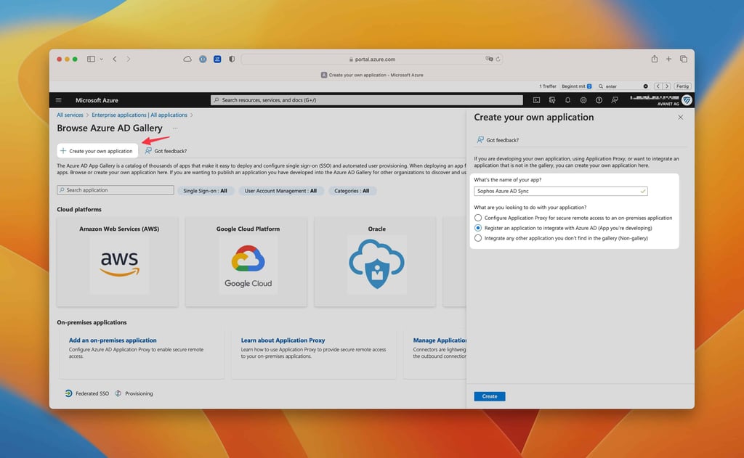Click the iCloud tabs cloud icon
744x458 pixels.
coord(187,60)
